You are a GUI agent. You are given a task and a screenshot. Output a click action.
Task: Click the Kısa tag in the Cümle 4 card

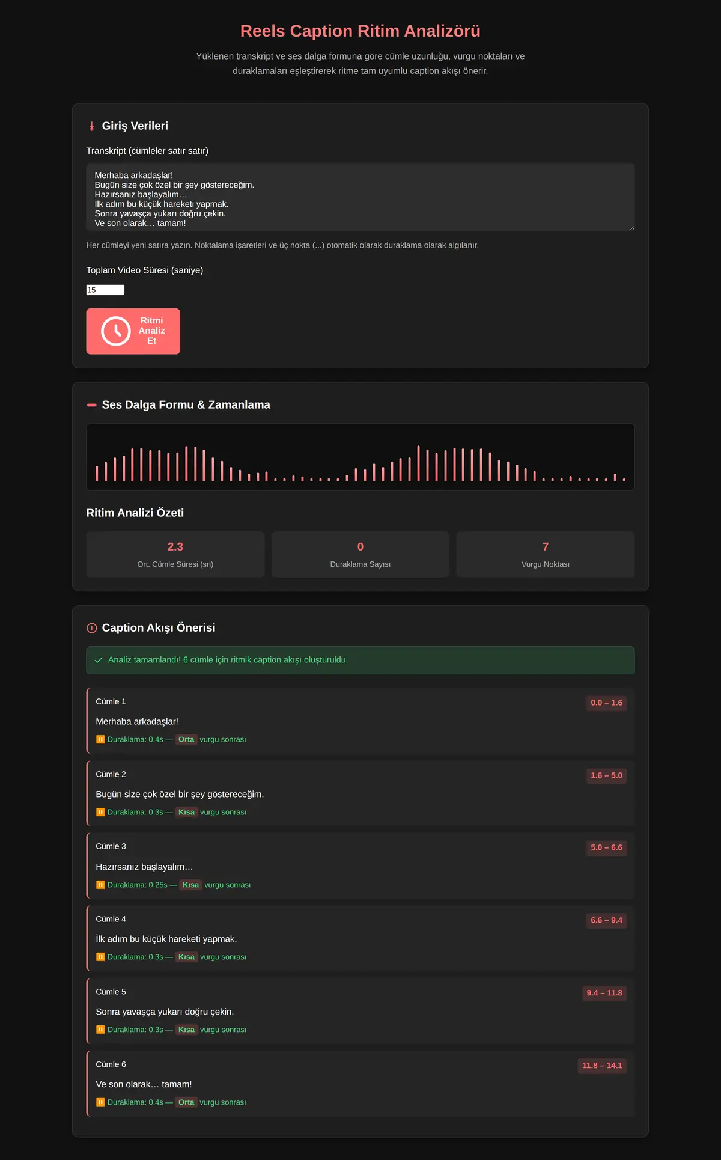click(186, 957)
